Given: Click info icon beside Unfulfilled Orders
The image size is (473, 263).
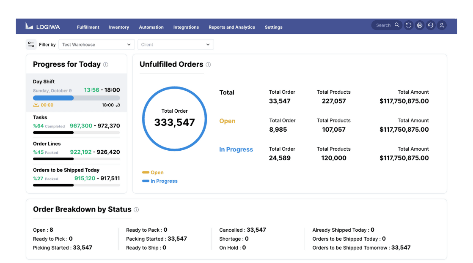Looking at the screenshot, I should 208,65.
